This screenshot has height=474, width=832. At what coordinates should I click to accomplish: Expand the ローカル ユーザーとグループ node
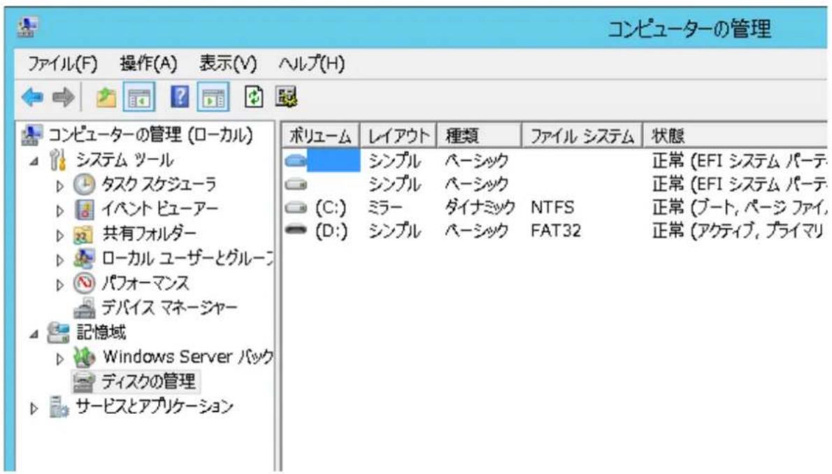pos(60,260)
